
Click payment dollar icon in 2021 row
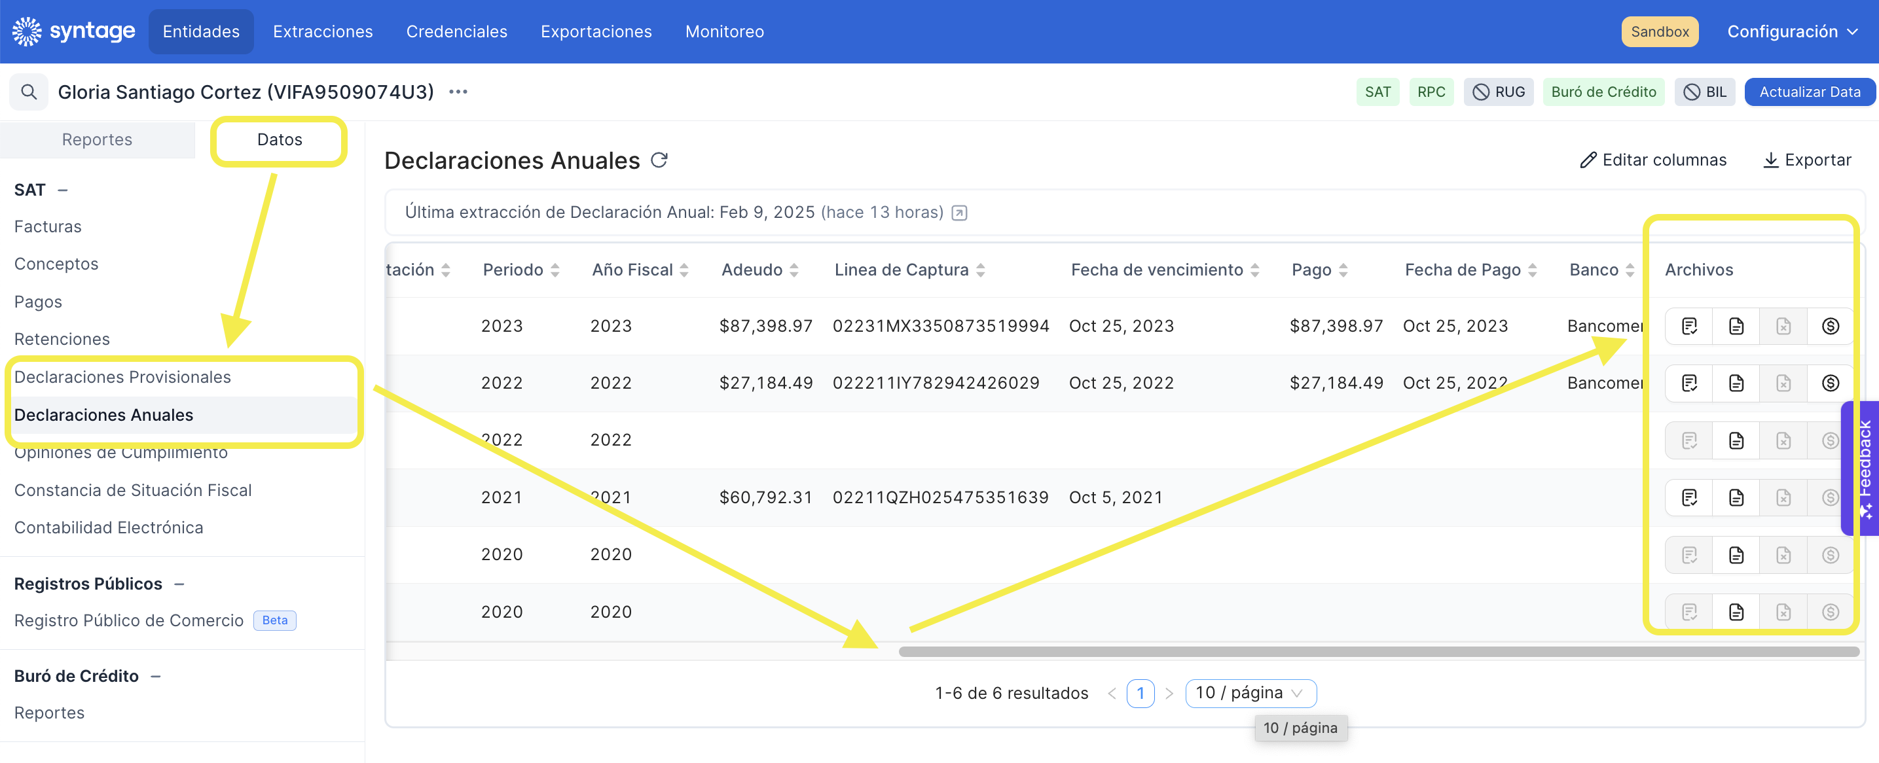click(x=1830, y=497)
